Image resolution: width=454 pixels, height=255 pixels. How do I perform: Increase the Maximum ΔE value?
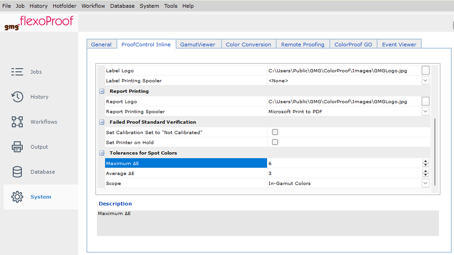point(425,161)
